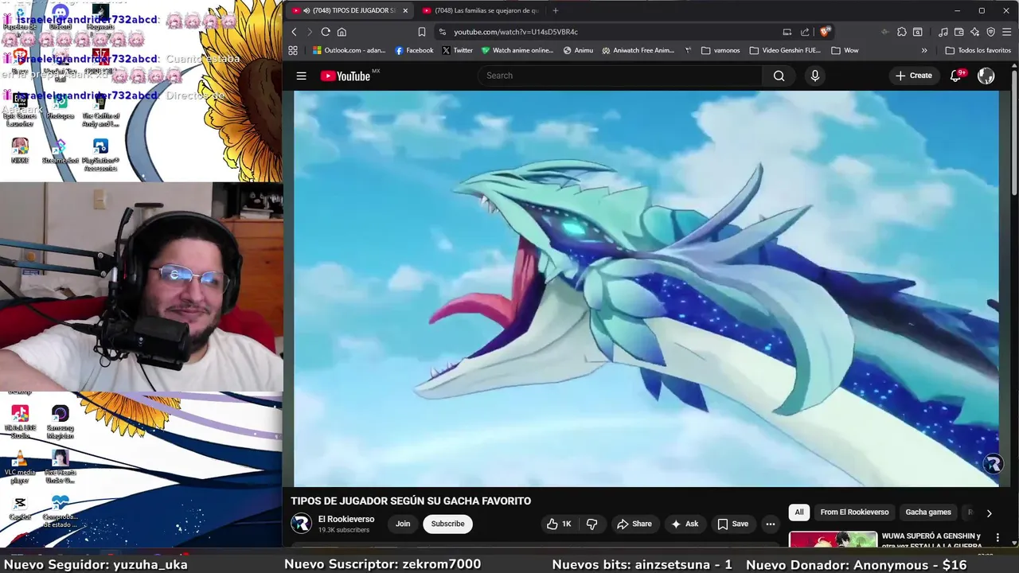1019x573 pixels.
Task: Open the Animu bookmark
Action: coord(578,50)
